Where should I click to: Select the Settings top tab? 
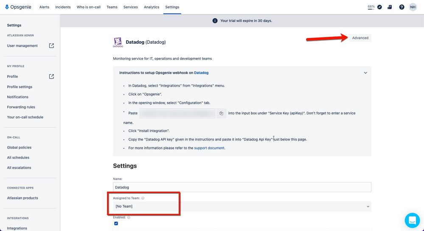coord(172,7)
